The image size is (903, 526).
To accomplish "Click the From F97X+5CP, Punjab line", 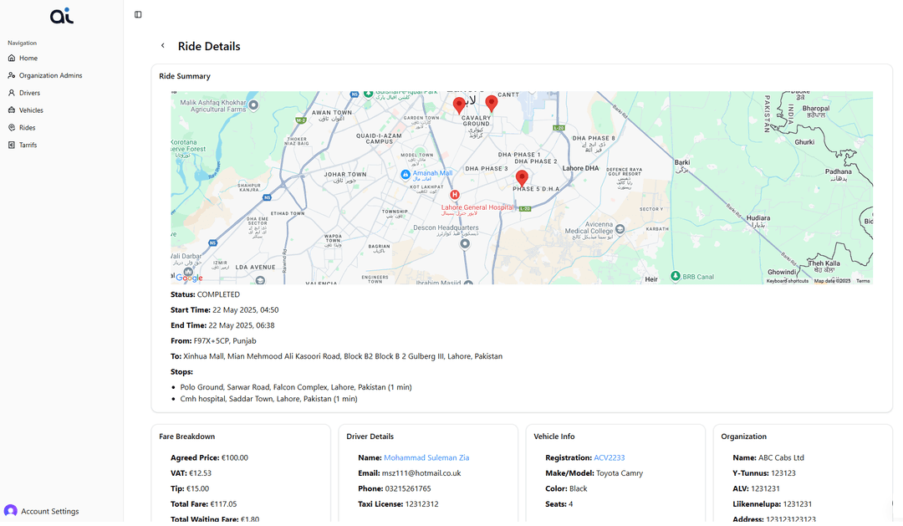I will [x=213, y=340].
